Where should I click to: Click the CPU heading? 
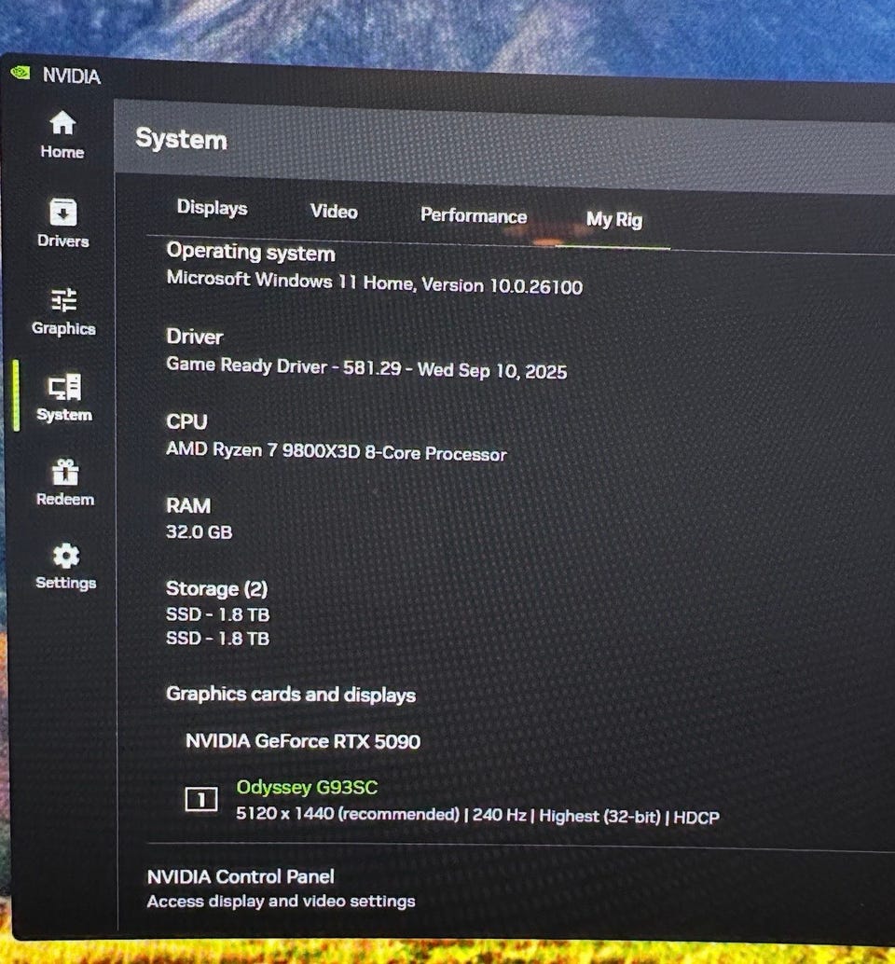[x=186, y=421]
